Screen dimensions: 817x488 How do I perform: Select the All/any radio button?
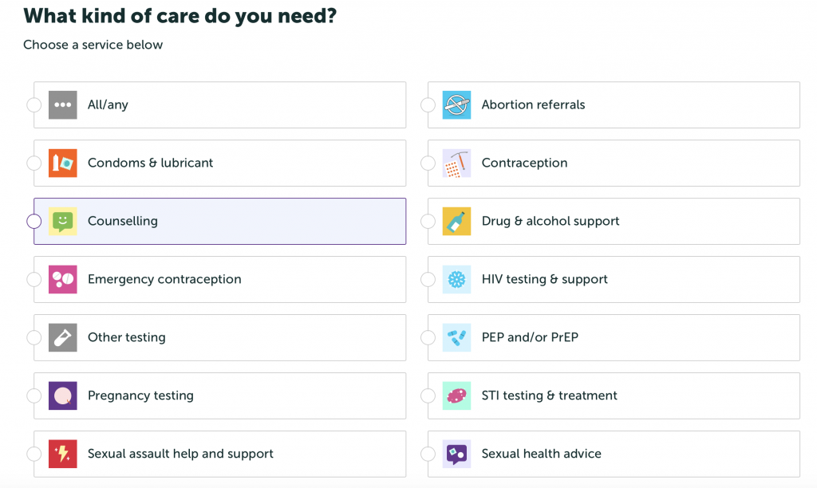(x=34, y=104)
